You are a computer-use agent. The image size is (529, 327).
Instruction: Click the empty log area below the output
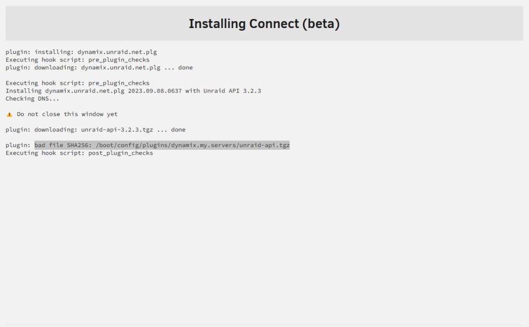tap(264, 240)
